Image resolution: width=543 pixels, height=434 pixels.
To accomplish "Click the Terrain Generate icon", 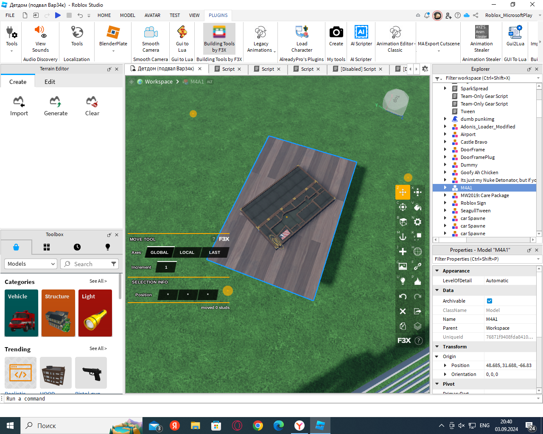I will pyautogui.click(x=56, y=106).
